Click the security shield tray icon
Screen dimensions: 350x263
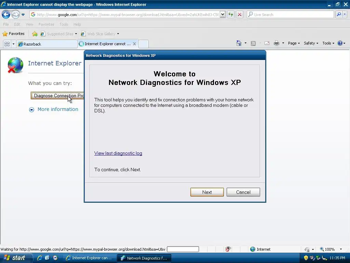point(306,258)
